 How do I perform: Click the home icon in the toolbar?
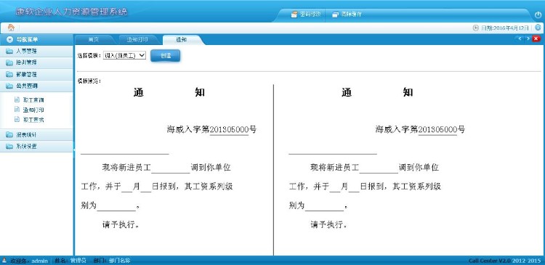coord(11,28)
